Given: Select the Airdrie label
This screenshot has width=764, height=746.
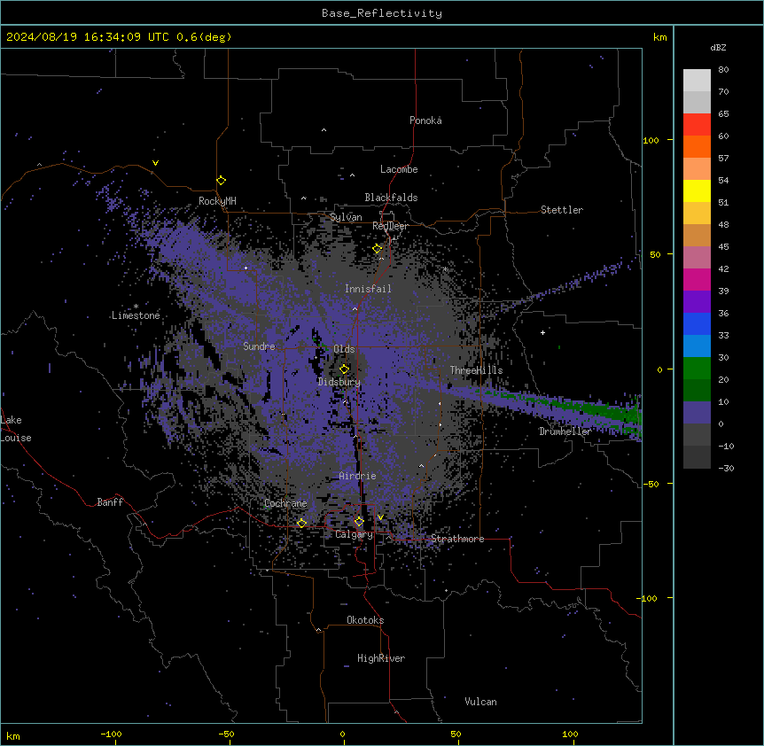Looking at the screenshot, I should (358, 476).
